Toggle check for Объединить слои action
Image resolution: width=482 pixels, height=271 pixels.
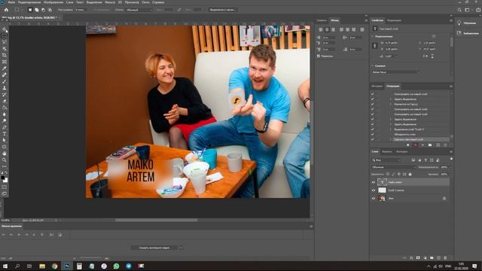(x=372, y=134)
